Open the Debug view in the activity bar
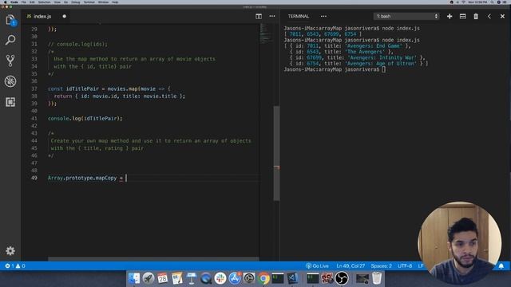 click(x=10, y=81)
